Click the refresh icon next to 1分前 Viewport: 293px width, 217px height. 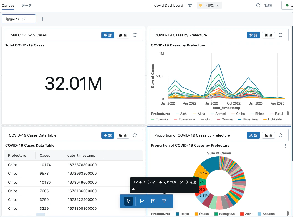pyautogui.click(x=258, y=5)
